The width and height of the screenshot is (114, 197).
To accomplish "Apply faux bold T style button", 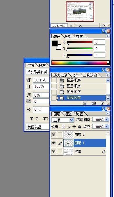I will pos(31,118).
